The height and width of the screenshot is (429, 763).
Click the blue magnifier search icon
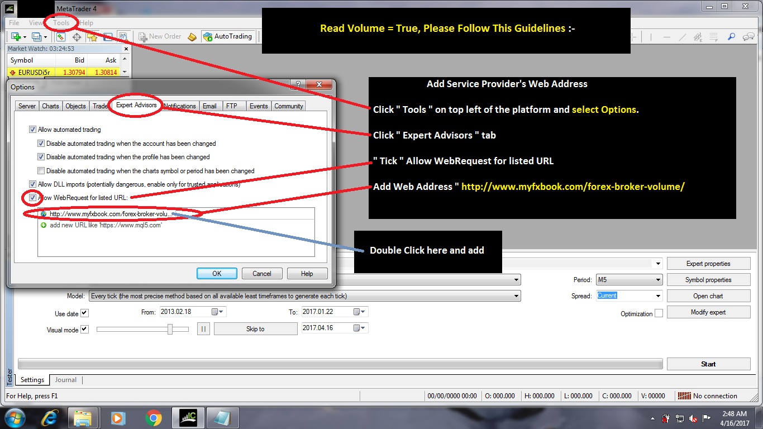(x=731, y=37)
